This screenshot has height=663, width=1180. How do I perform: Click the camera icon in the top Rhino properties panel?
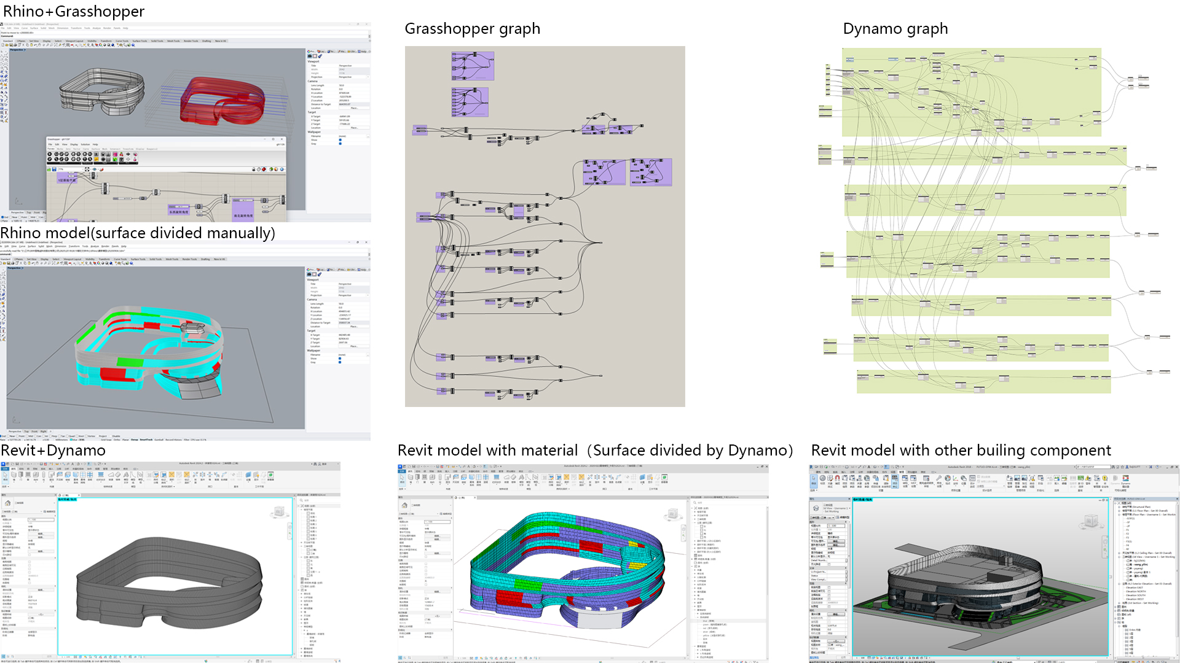(x=310, y=56)
